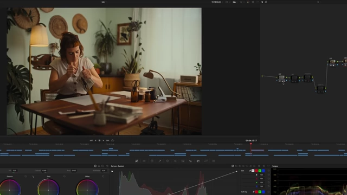Select the top-right curve control point

[x=236, y=171]
